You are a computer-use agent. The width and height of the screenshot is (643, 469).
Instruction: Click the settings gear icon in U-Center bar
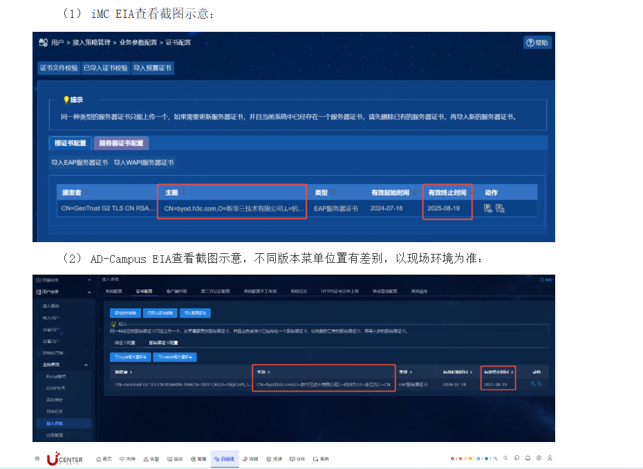pyautogui.click(x=539, y=458)
